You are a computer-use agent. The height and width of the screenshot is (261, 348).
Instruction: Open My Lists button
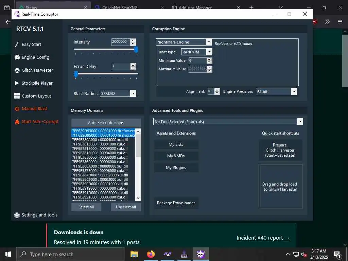(176, 144)
